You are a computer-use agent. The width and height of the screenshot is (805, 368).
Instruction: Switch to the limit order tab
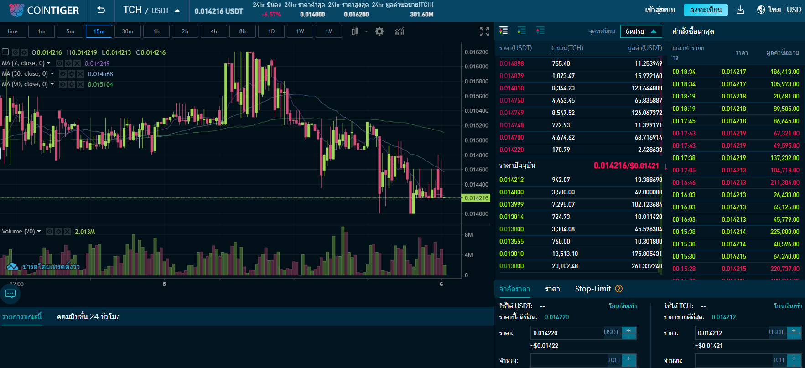[514, 289]
